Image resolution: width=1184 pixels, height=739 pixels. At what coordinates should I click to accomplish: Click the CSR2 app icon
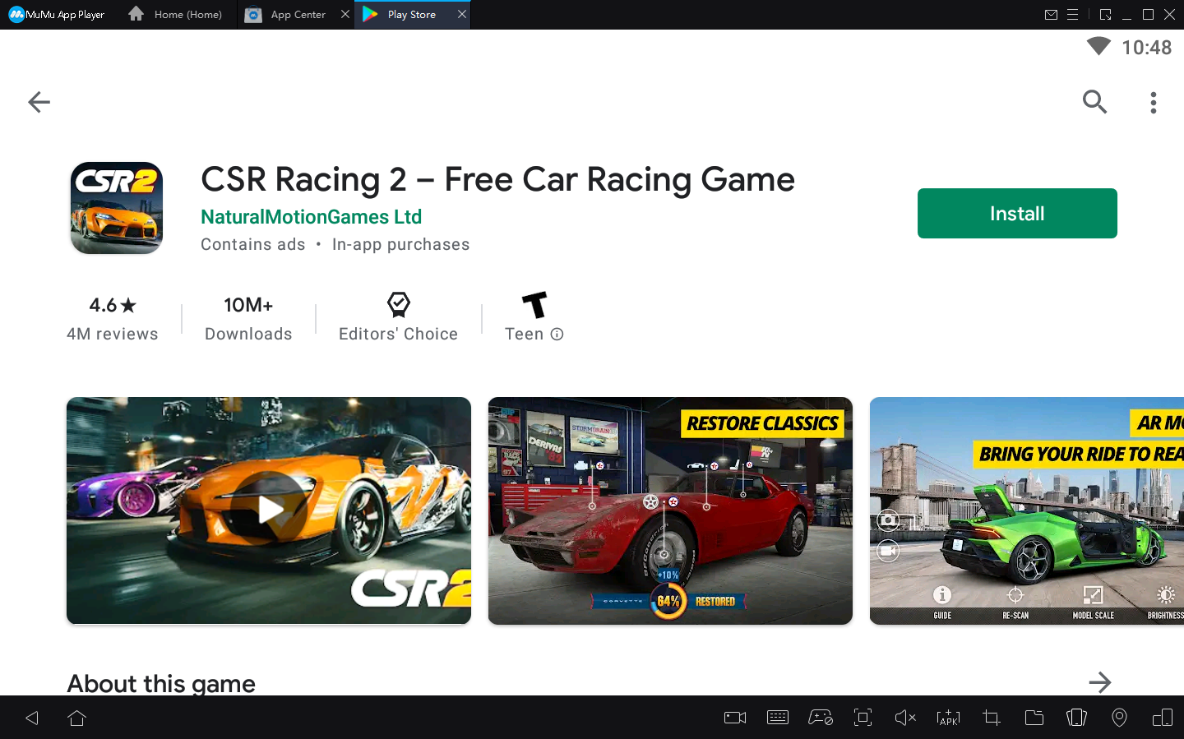click(117, 208)
